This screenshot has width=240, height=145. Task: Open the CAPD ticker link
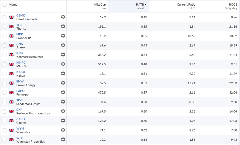coord(20,119)
